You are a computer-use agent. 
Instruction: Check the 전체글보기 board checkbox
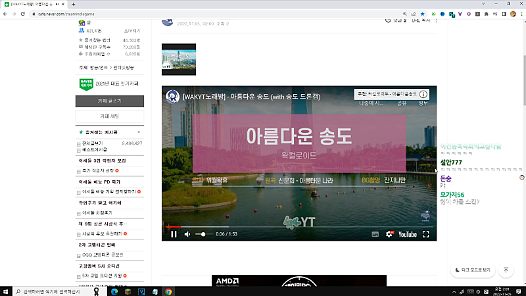[79, 143]
